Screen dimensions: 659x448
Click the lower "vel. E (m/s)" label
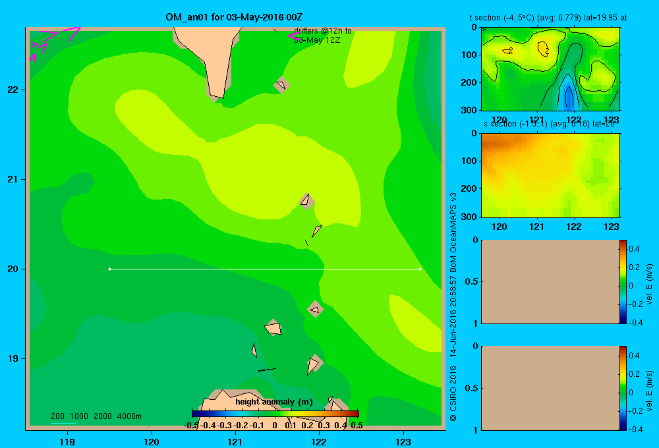point(650,391)
